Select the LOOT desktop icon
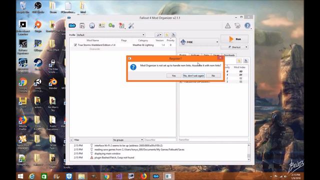This screenshot has height=180, width=320. click(23, 102)
